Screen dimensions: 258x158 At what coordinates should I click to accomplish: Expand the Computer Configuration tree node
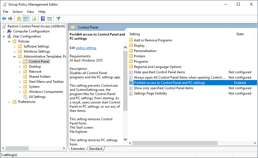[x=4, y=31]
